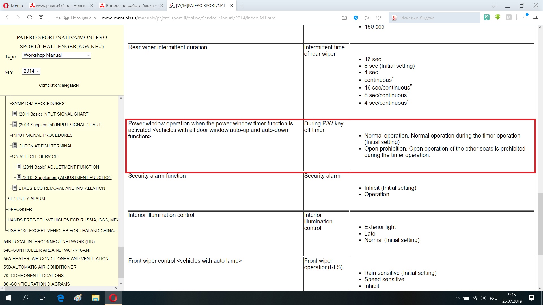Add the page to bookmarks with the heart icon
The width and height of the screenshot is (543, 305).
378,18
